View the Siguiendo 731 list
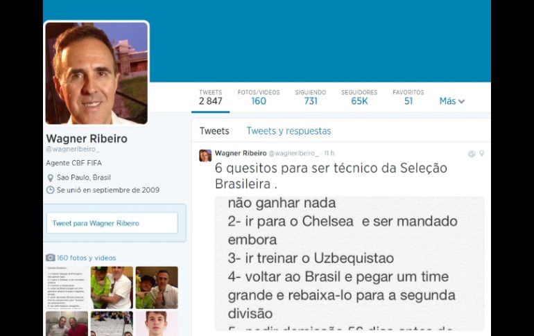The height and width of the screenshot is (336, 534). coord(310,97)
